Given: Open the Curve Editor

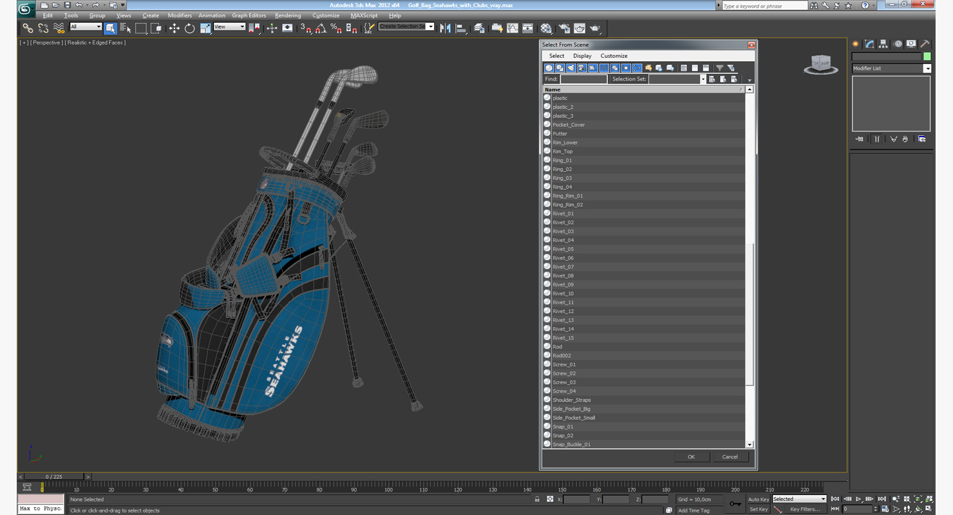Looking at the screenshot, I should pos(513,28).
